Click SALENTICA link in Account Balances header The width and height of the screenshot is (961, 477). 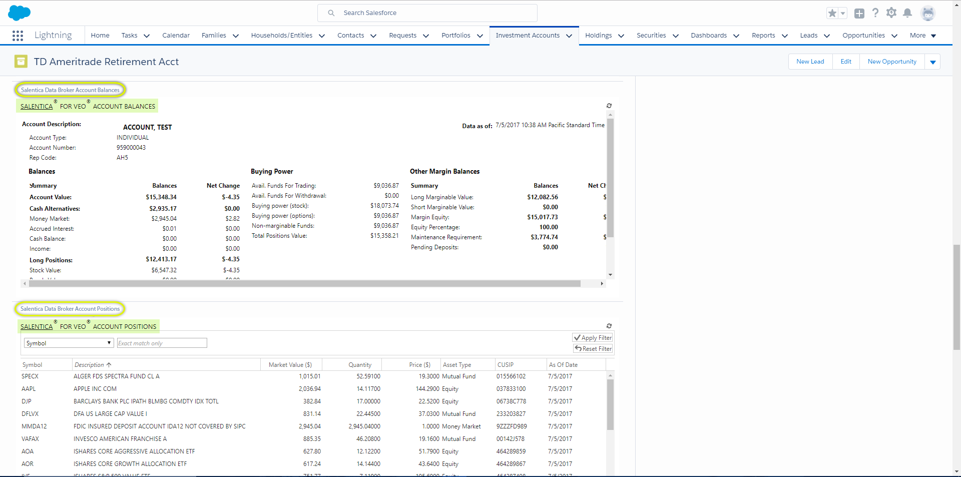[37, 106]
